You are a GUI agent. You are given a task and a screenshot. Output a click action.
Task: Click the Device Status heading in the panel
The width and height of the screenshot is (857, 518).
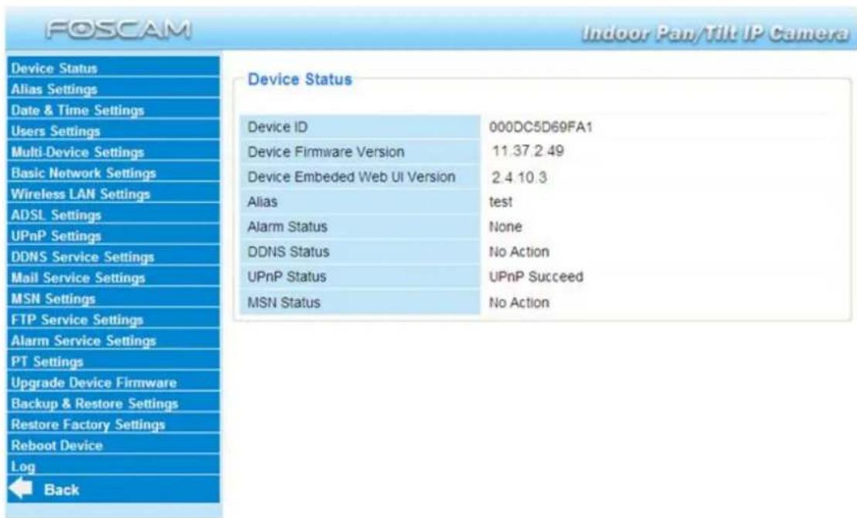pyautogui.click(x=300, y=80)
